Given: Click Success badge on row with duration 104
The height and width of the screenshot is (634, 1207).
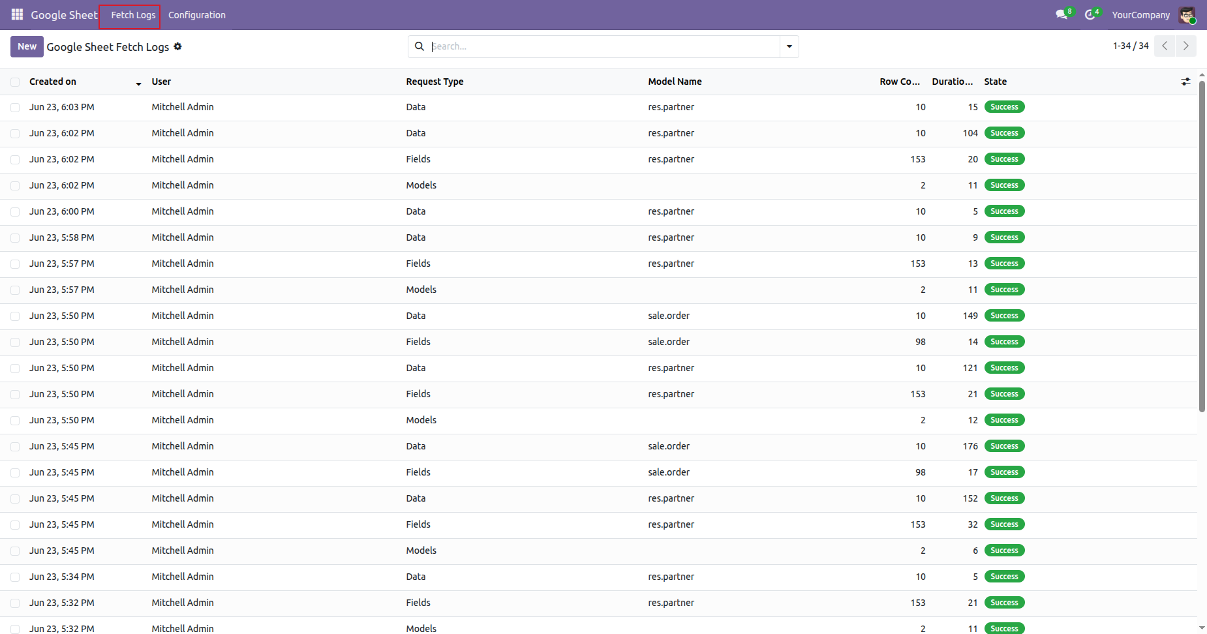Looking at the screenshot, I should (x=1004, y=133).
